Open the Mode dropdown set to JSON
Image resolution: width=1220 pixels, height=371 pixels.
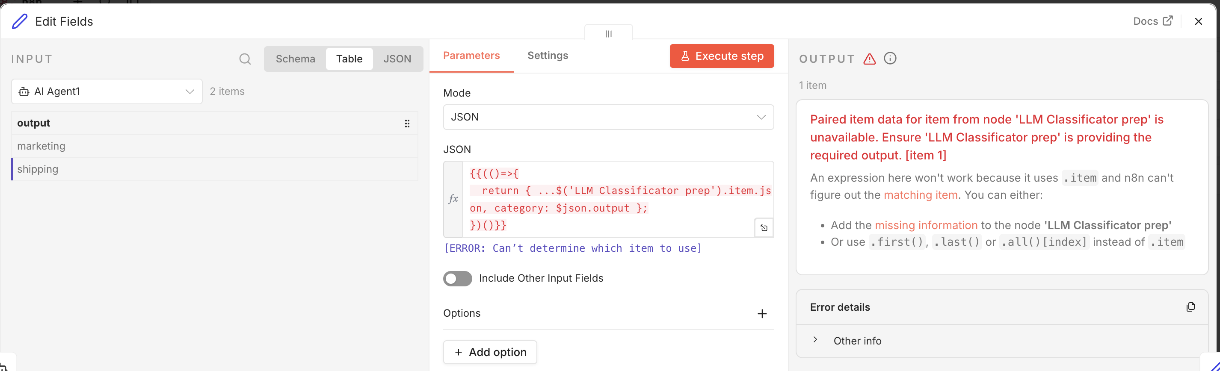(608, 117)
